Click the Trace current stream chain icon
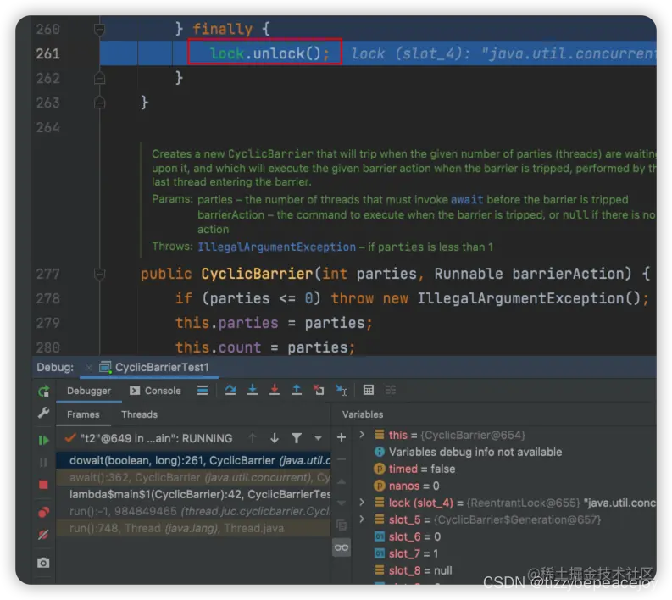The image size is (672, 600). 391,390
